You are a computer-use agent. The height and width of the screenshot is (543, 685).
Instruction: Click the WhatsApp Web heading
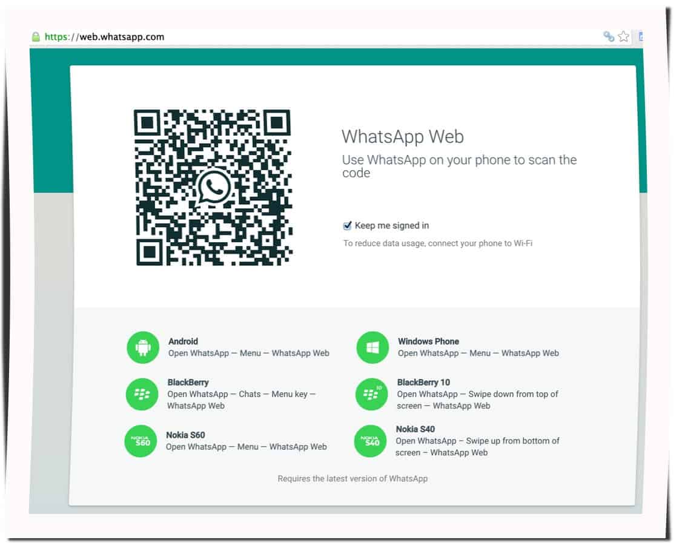(403, 137)
